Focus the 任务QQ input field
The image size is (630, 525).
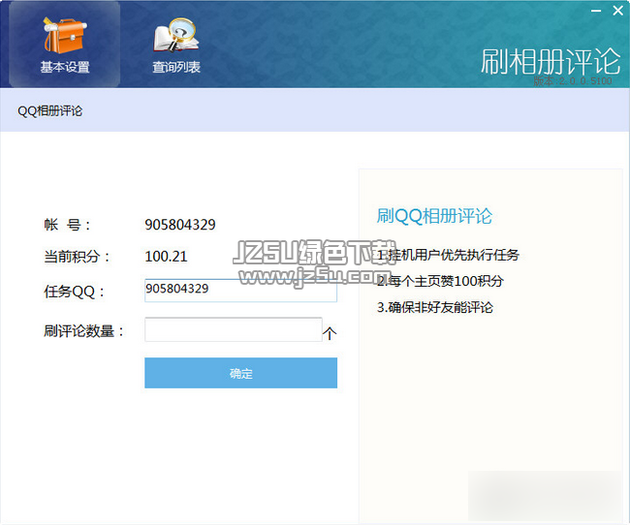coord(240,290)
